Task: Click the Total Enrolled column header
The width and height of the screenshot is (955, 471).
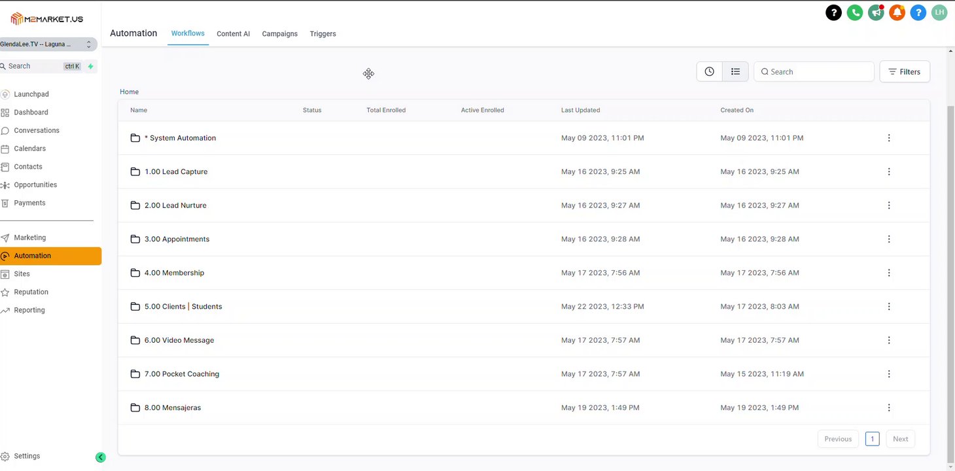Action: [x=386, y=110]
